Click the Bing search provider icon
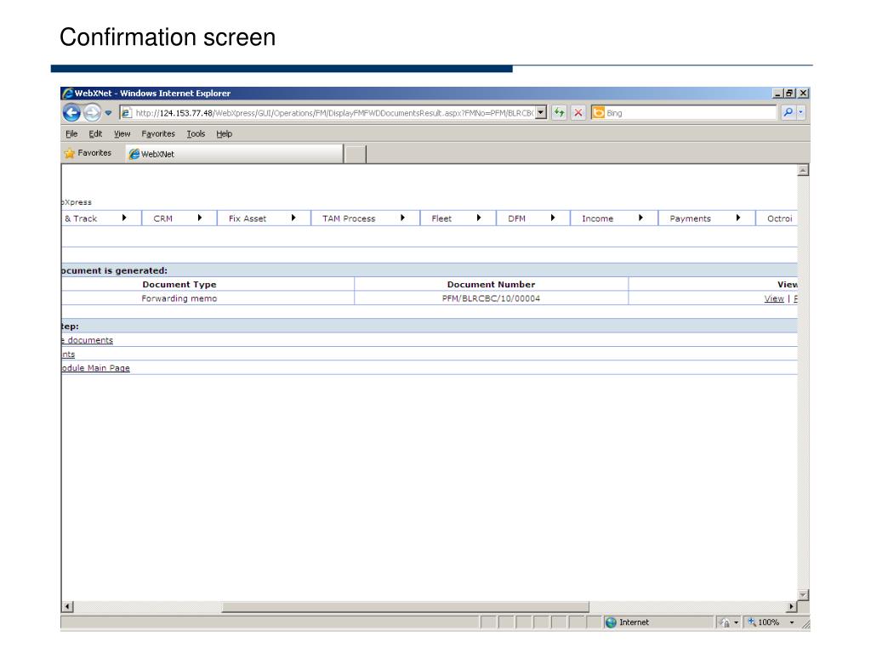The height and width of the screenshot is (653, 871). (598, 113)
